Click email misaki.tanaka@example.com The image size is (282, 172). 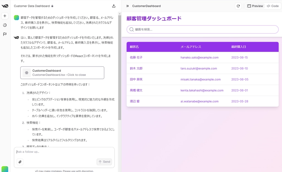200,79
